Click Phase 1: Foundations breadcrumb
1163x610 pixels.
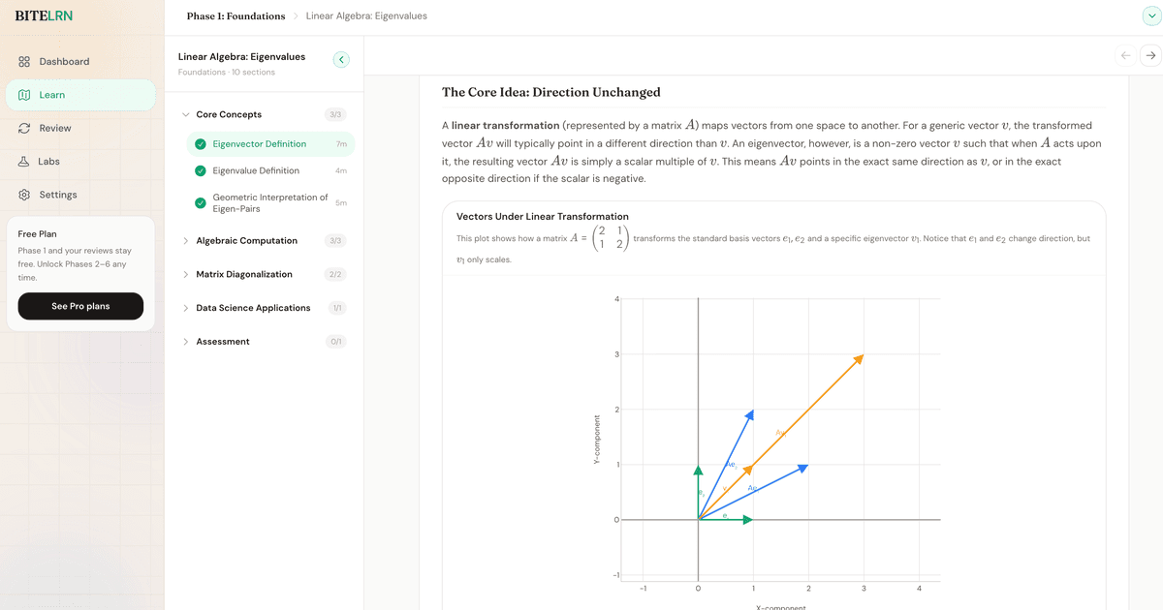[x=236, y=16]
